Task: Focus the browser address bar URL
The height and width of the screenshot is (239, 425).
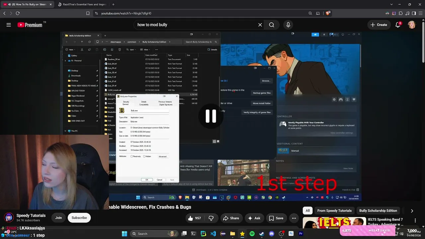Action: (x=126, y=13)
